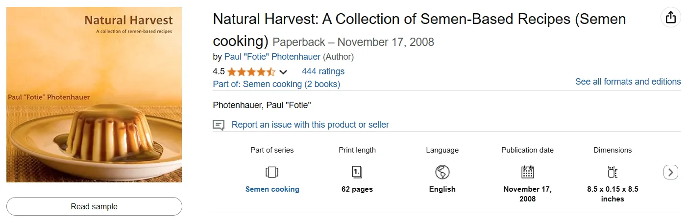The image size is (687, 222).
Task: Select the Semen cooking series detail link
Action: click(x=272, y=189)
